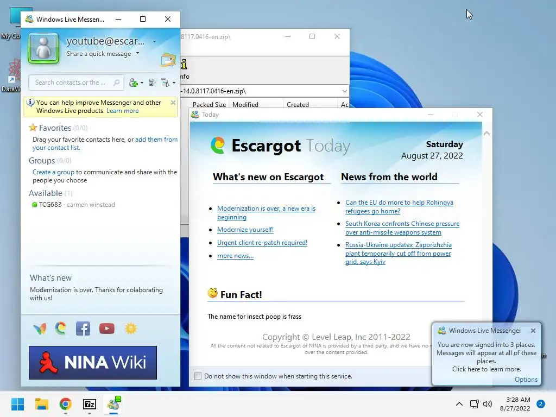Open Options in the Messenger notification

point(526,380)
